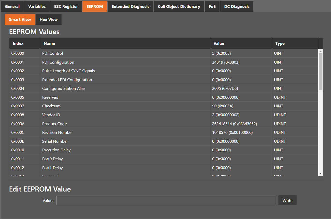Open the Variables tab

[x=37, y=6]
